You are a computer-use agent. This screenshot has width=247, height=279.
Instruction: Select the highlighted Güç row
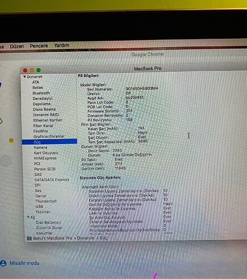click(50, 142)
